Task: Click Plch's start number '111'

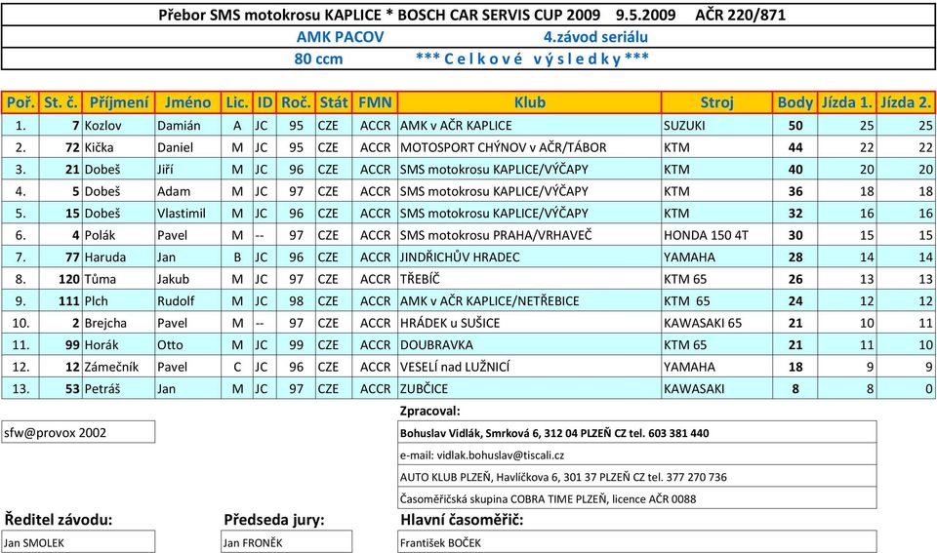Action: click(61, 301)
